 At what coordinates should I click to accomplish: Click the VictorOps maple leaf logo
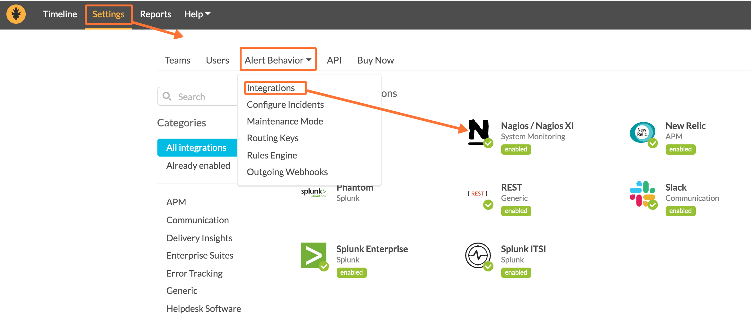pos(16,14)
